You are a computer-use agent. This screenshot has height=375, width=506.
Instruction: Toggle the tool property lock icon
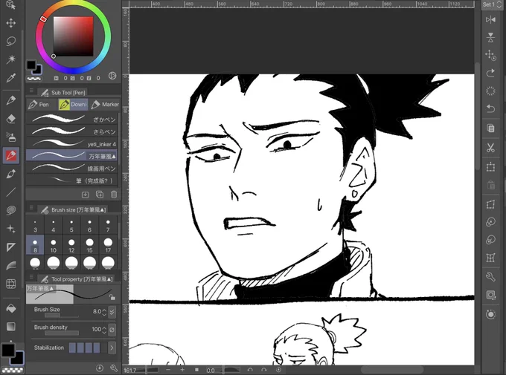tap(112, 297)
